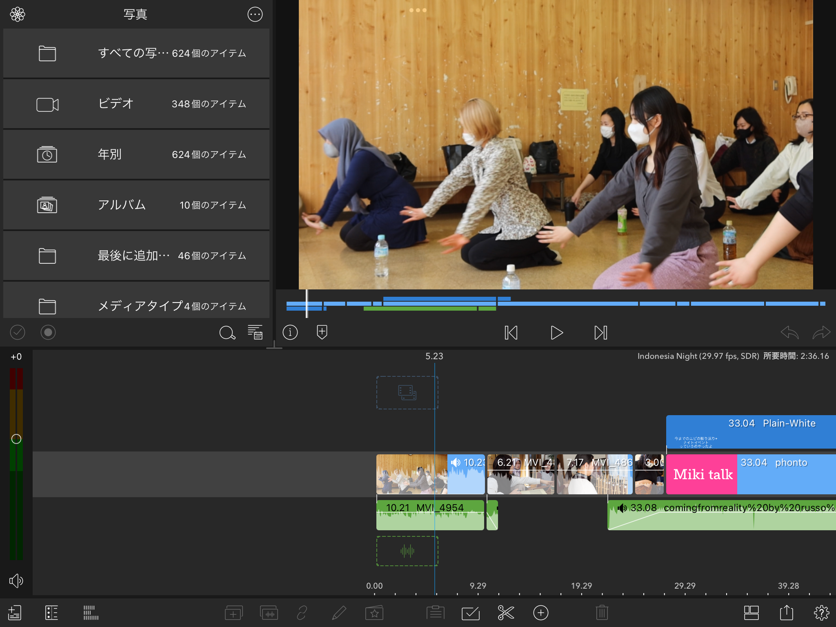Open the sort list options icon
The image size is (836, 627).
click(255, 333)
